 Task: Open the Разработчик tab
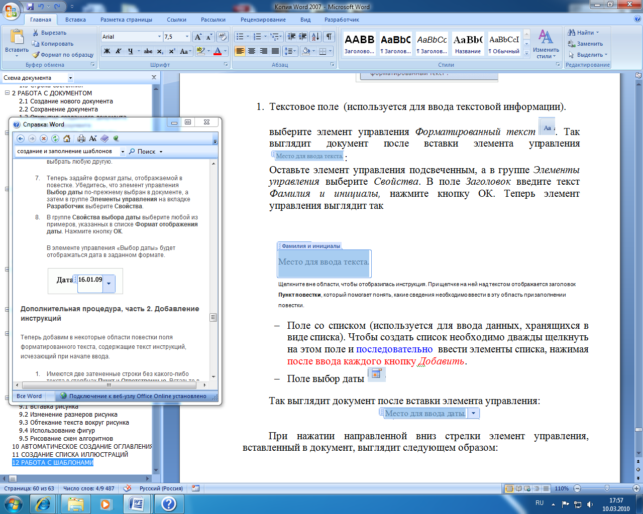tap(342, 20)
